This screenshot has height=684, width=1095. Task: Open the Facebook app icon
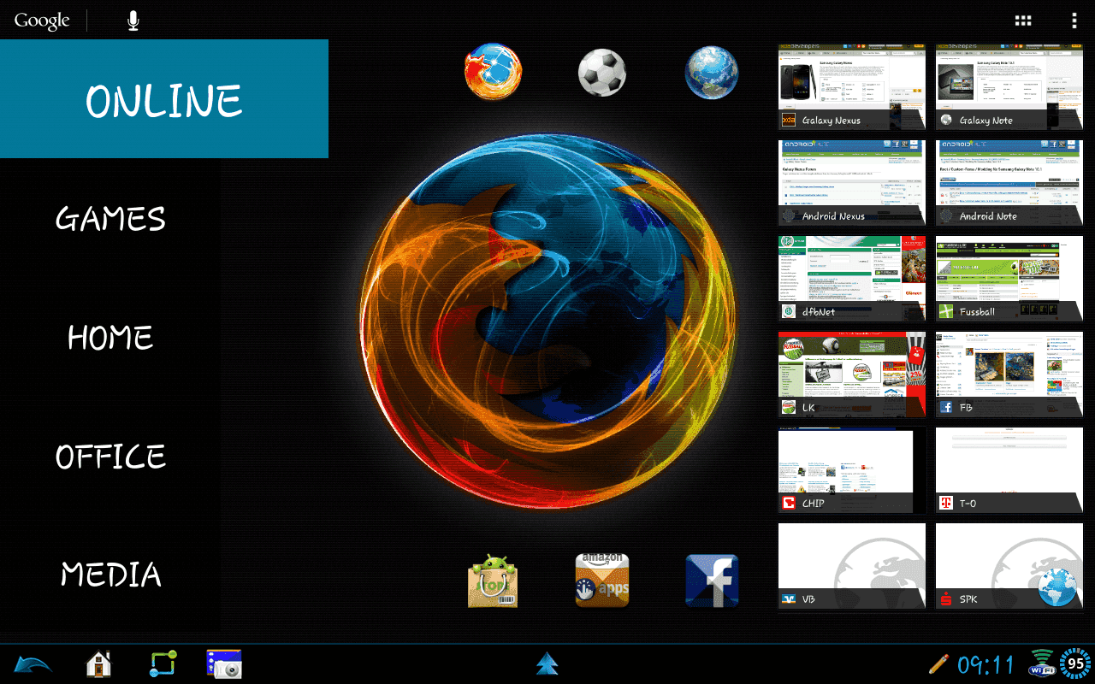tap(712, 581)
